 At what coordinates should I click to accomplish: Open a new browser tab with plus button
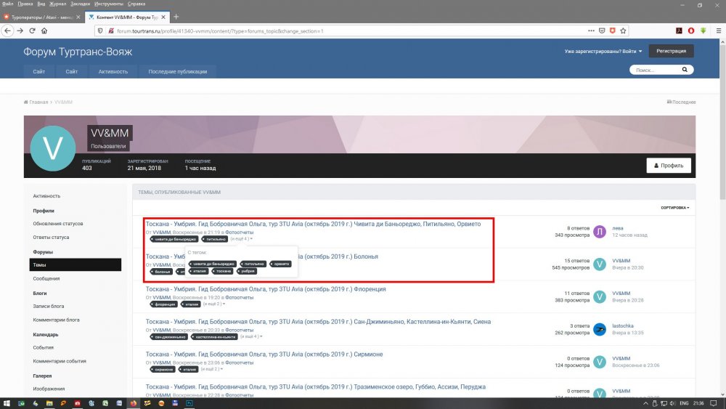176,17
